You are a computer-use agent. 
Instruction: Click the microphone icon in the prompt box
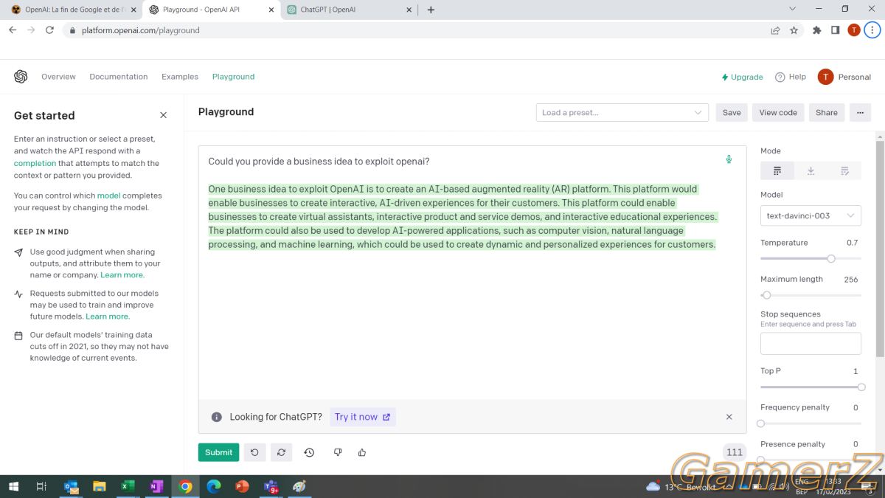click(729, 159)
